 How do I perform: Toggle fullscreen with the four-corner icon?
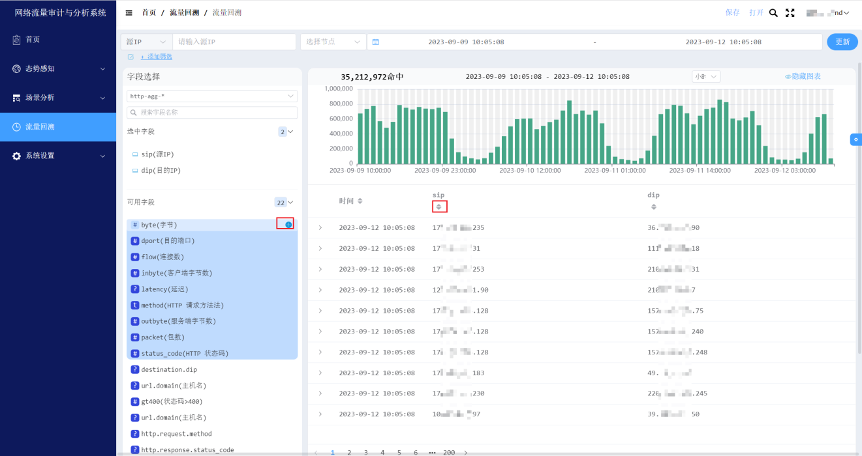tap(790, 12)
